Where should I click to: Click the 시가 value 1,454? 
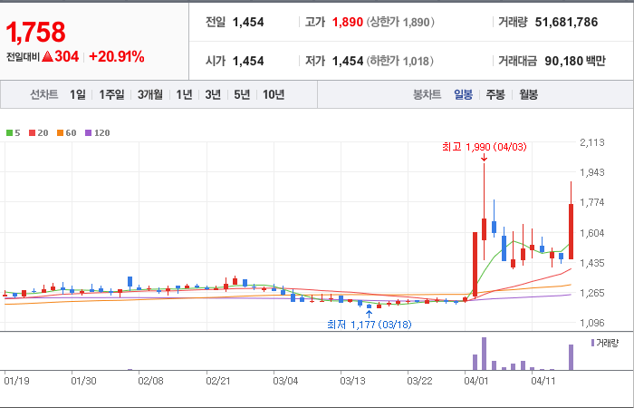click(x=248, y=61)
